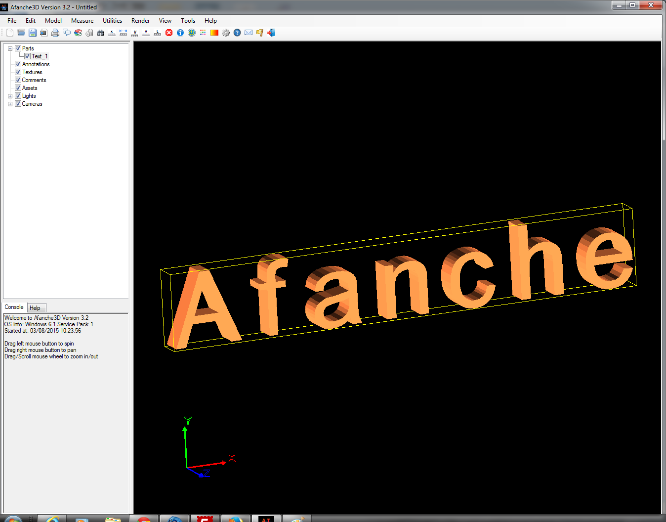Click the red X cancel icon
Image resolution: width=666 pixels, height=522 pixels.
[169, 33]
